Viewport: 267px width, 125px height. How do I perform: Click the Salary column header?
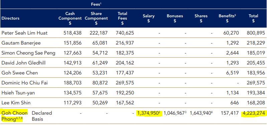[149, 18]
